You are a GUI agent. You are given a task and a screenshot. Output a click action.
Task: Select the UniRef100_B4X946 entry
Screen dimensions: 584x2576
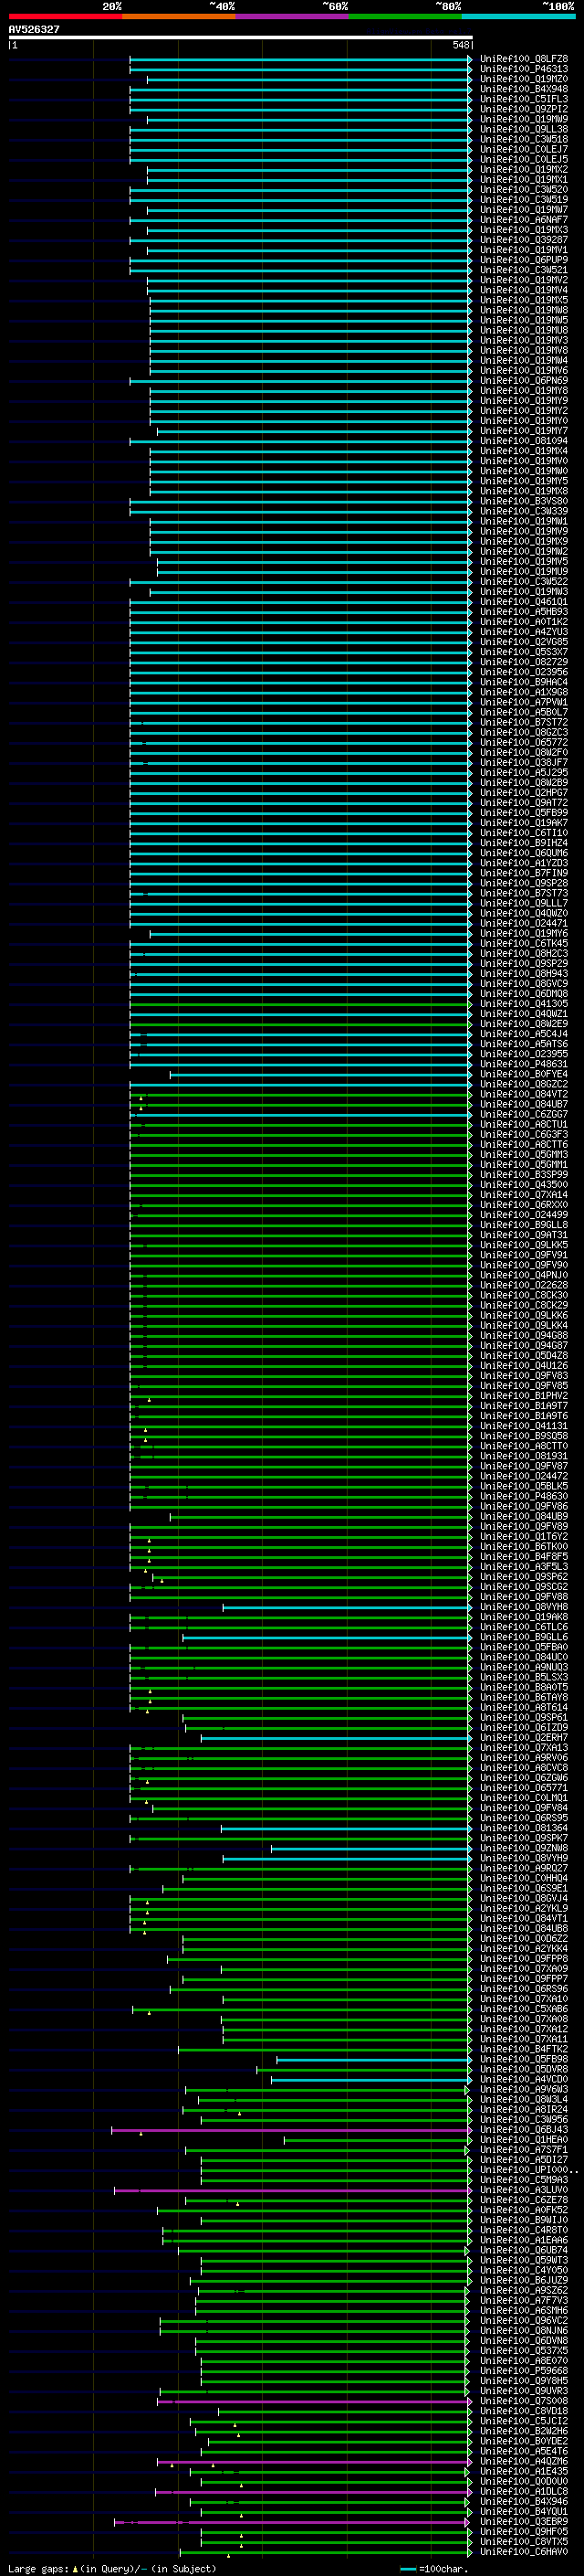point(524,2502)
